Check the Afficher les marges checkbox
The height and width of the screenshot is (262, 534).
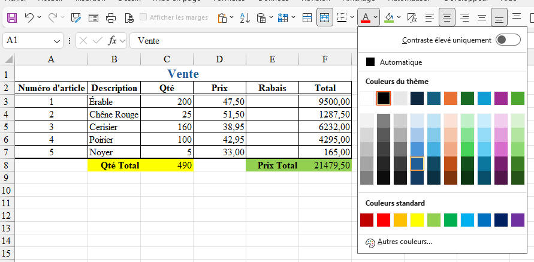point(143,17)
